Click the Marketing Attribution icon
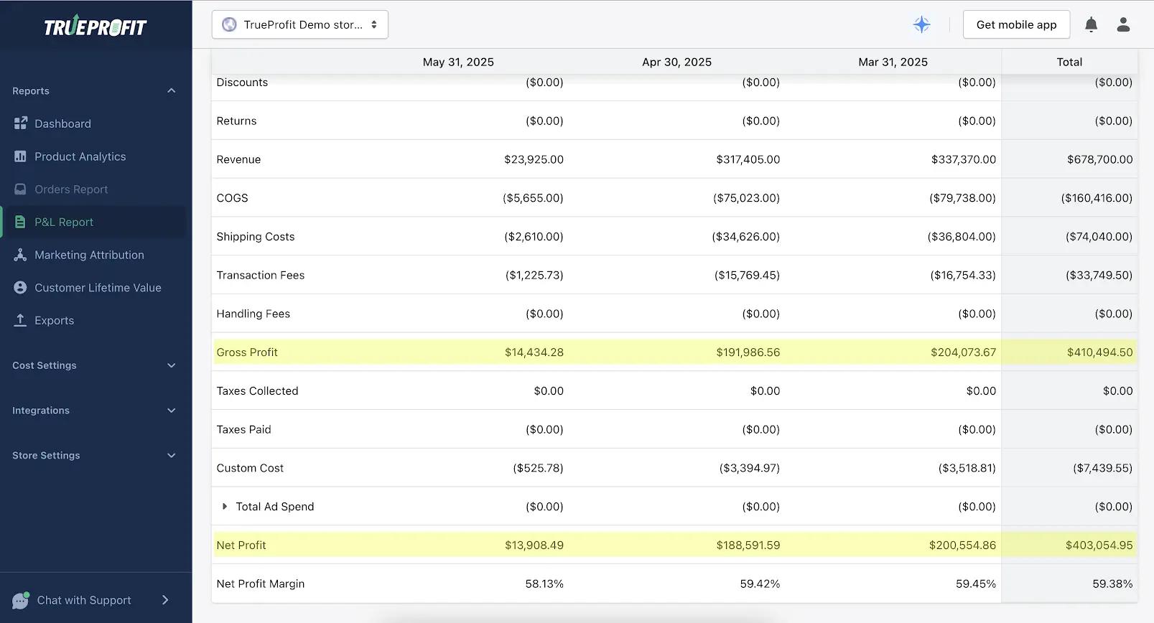 [20, 255]
